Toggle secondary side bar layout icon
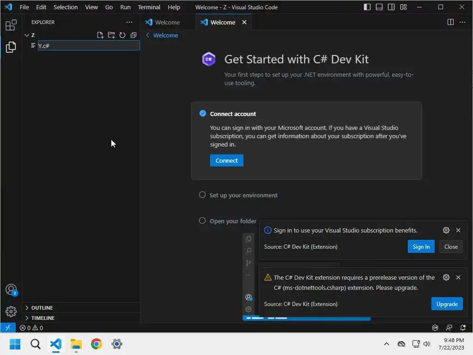Image resolution: width=473 pixels, height=355 pixels. coord(391,7)
